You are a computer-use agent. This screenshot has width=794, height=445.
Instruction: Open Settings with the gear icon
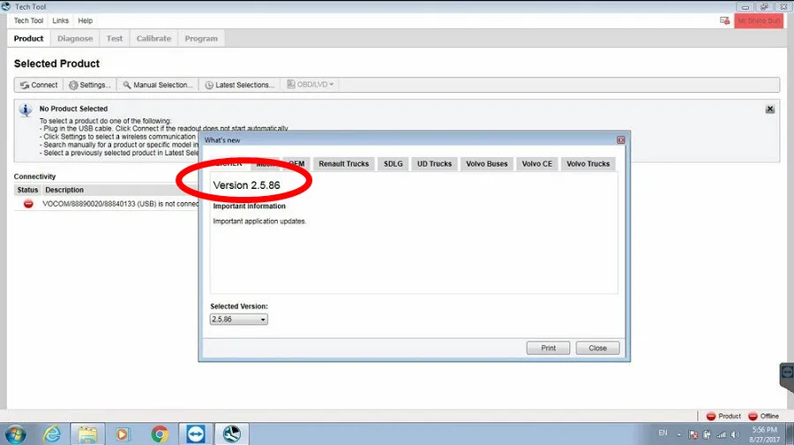click(x=90, y=85)
